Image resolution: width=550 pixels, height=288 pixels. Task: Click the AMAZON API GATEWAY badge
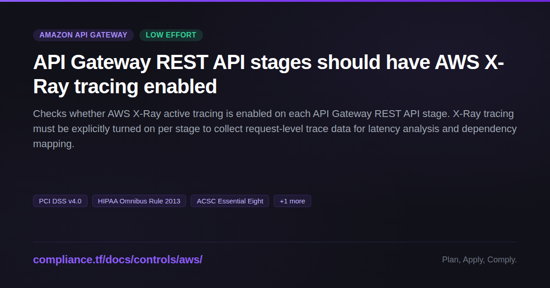pos(83,35)
